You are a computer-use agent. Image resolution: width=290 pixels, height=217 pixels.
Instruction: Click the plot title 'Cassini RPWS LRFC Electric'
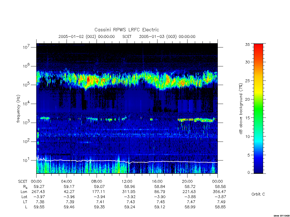click(127, 30)
